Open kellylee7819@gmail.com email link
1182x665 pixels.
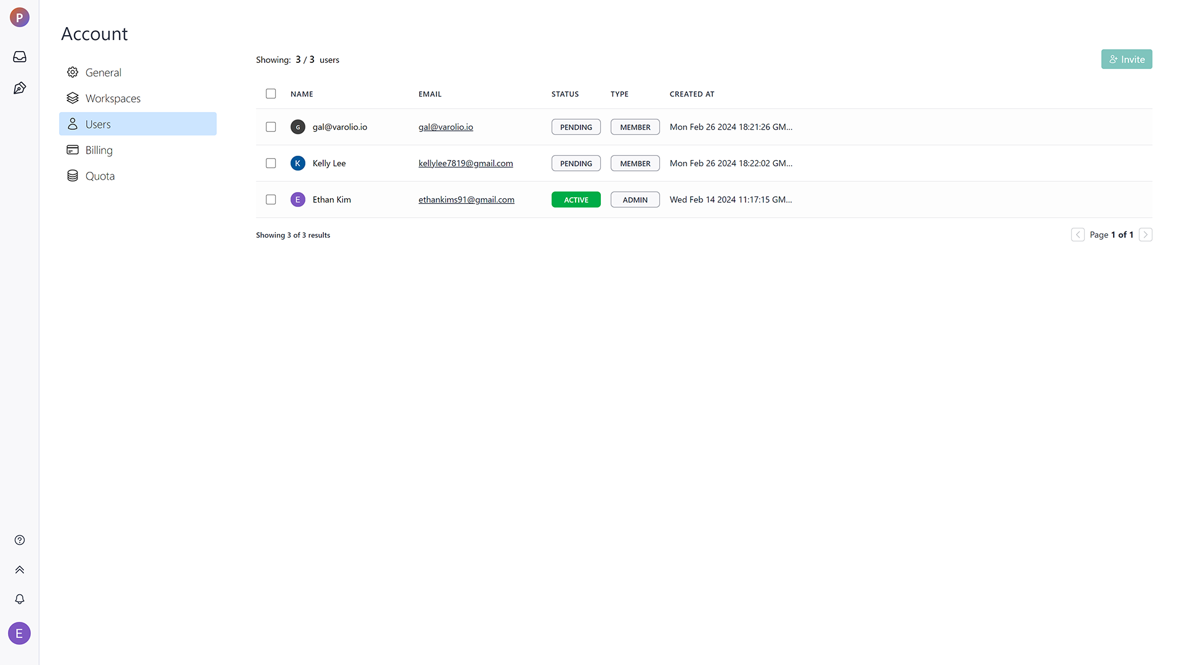click(x=465, y=163)
